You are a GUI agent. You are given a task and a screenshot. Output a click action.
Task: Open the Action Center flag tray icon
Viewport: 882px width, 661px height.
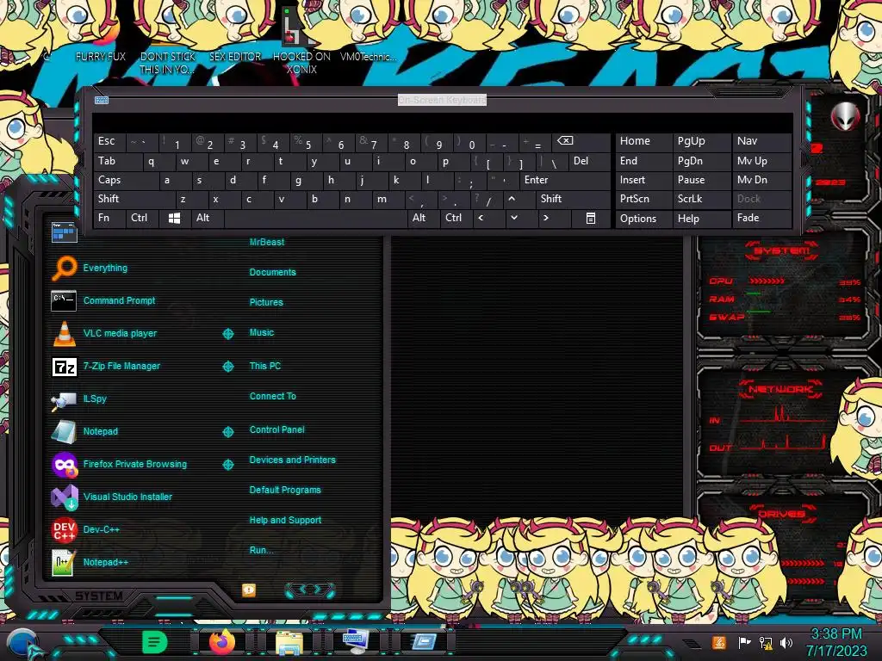(x=745, y=642)
